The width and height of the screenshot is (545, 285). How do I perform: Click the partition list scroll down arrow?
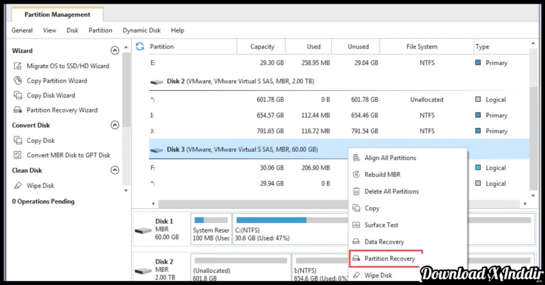pyautogui.click(x=533, y=196)
